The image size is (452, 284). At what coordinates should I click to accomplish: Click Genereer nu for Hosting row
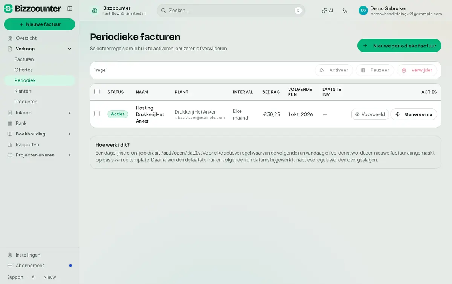[x=414, y=114]
